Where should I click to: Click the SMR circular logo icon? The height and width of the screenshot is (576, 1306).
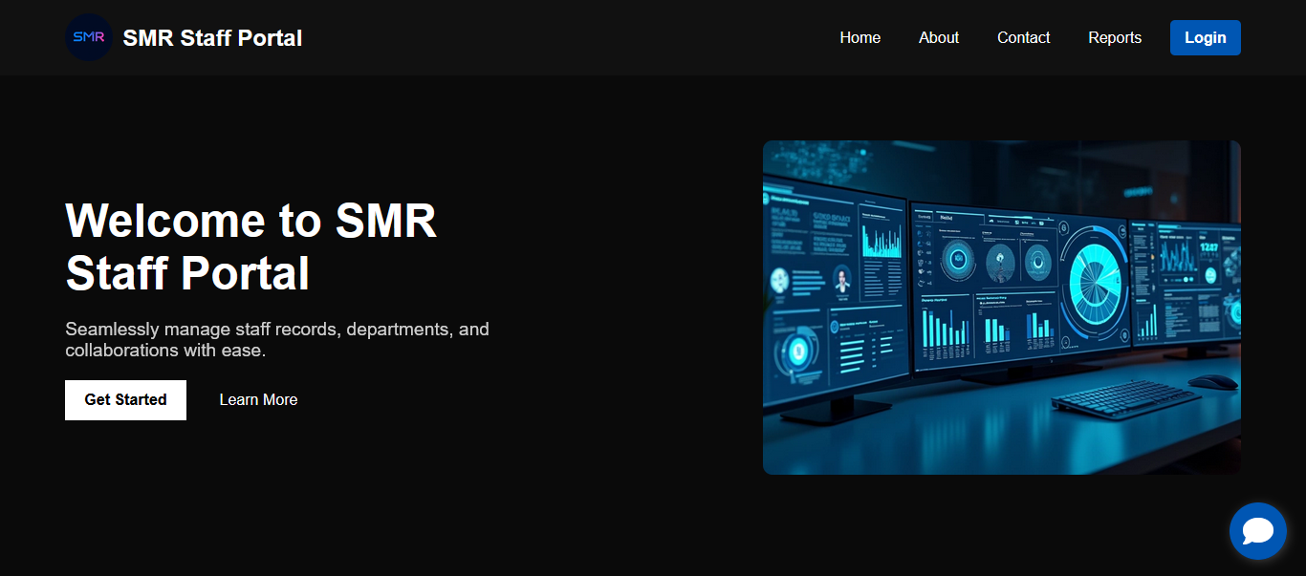[x=89, y=37]
